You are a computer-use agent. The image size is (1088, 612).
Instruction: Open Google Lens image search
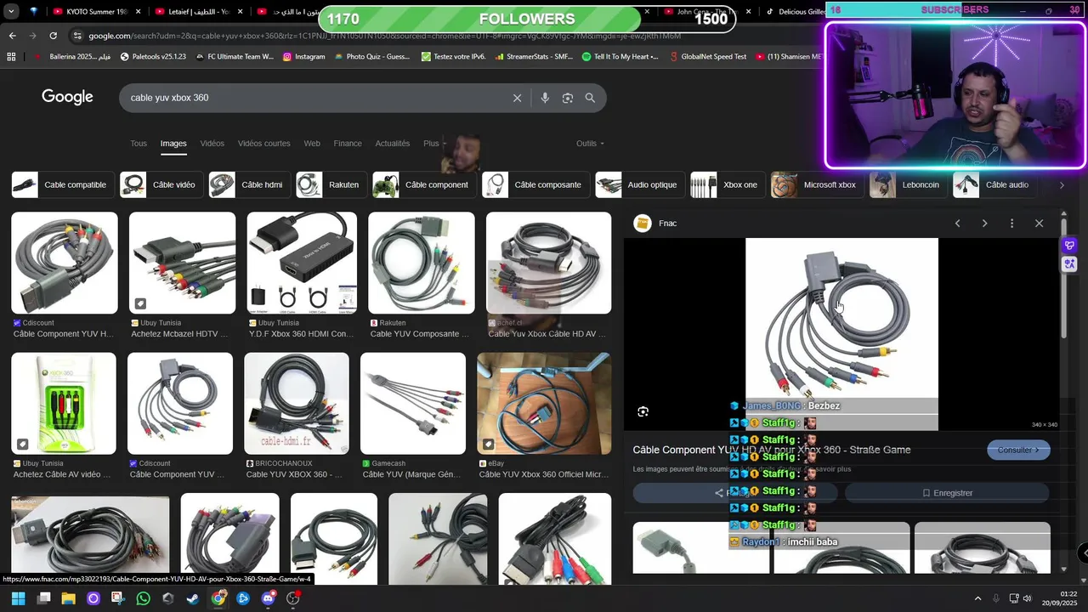click(x=568, y=98)
